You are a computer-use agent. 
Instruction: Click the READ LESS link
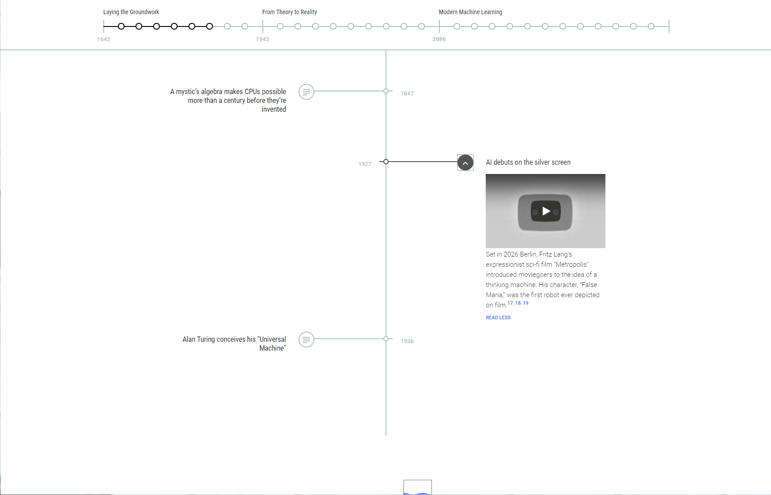coord(498,317)
